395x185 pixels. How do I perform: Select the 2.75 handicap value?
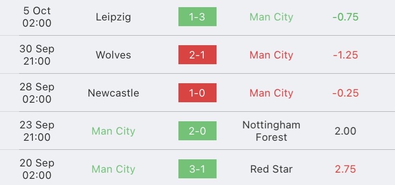(345, 169)
